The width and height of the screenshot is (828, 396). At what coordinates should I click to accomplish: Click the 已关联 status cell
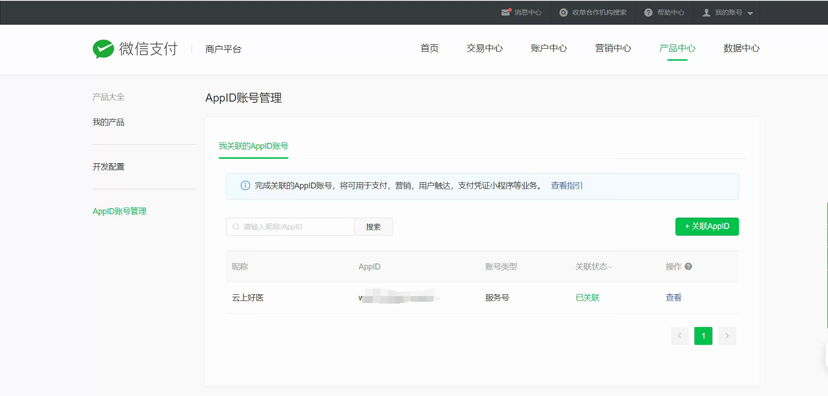click(588, 297)
